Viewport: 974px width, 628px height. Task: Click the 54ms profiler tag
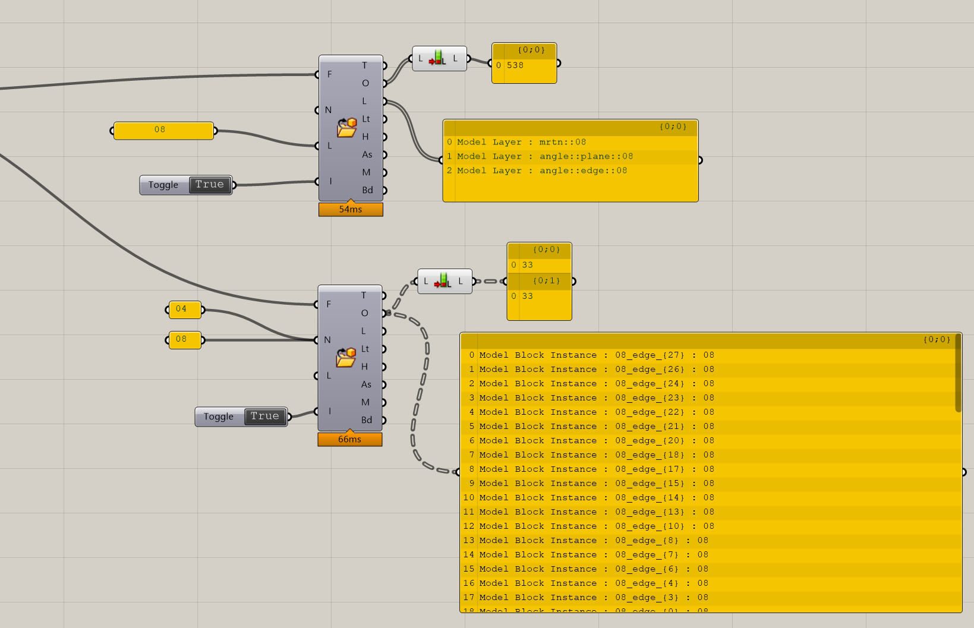click(351, 209)
